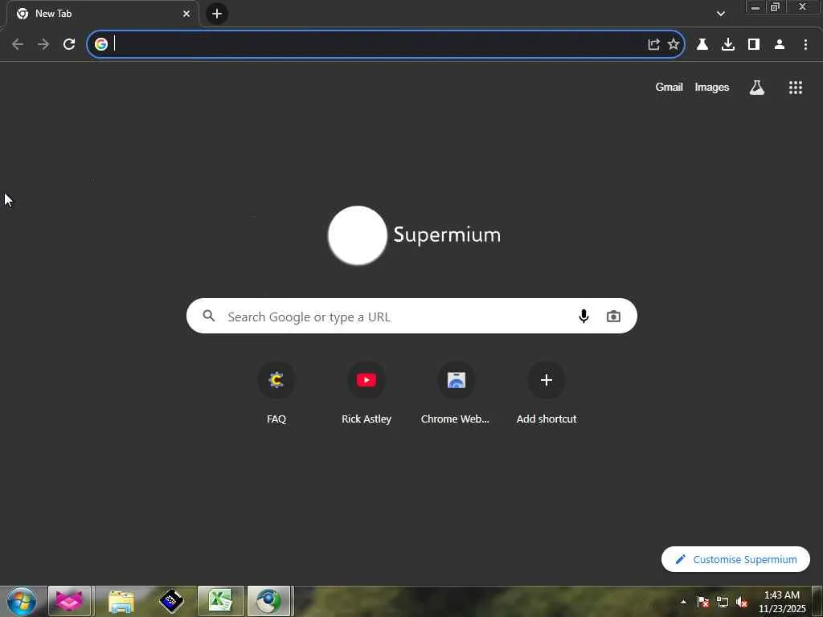Open the Google apps grid

(x=795, y=87)
